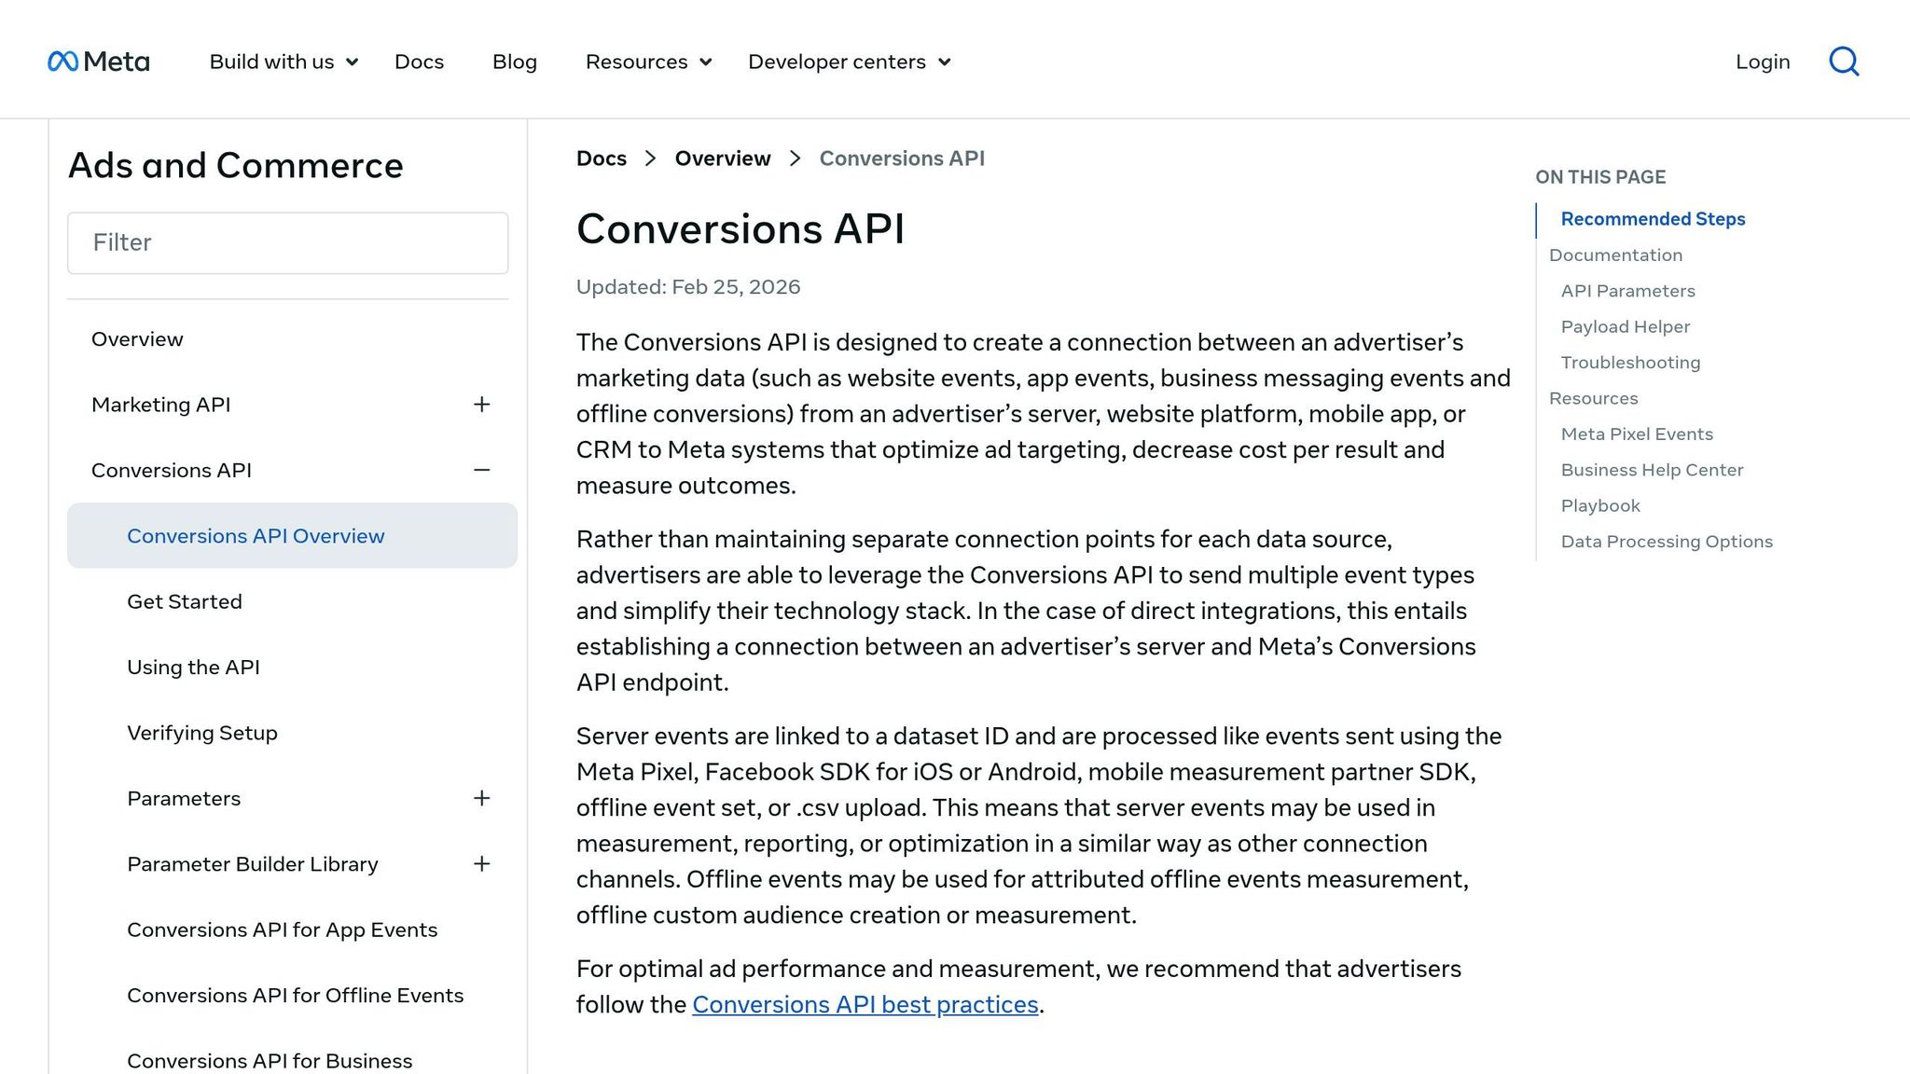Jump to Payload Helper section
Image resolution: width=1910 pixels, height=1074 pixels.
[x=1625, y=327]
